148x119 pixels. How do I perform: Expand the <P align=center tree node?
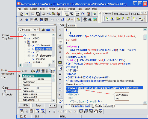tap(29, 56)
